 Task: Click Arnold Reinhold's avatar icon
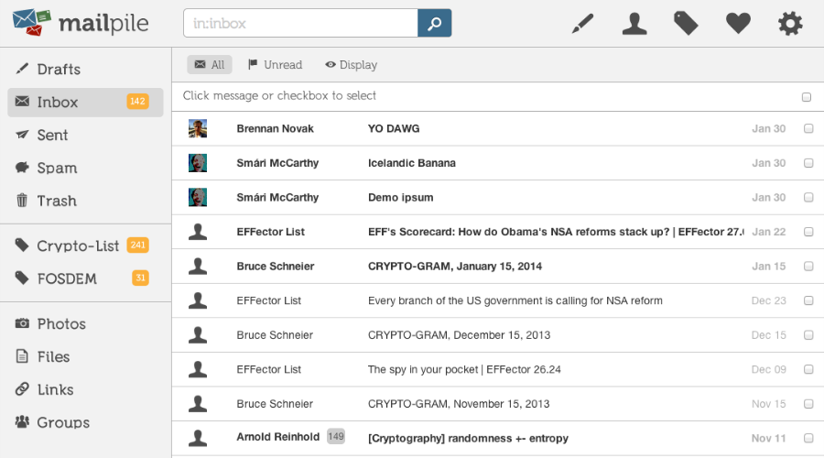[x=198, y=438]
